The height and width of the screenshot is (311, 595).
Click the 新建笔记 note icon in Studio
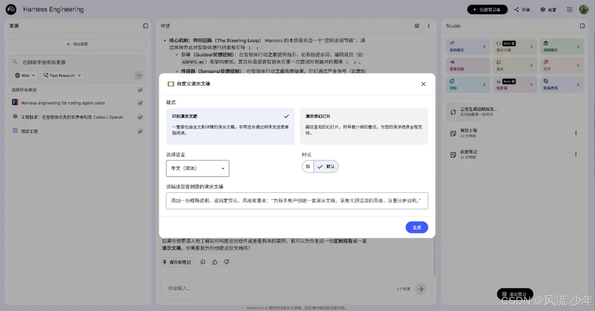tap(453, 155)
